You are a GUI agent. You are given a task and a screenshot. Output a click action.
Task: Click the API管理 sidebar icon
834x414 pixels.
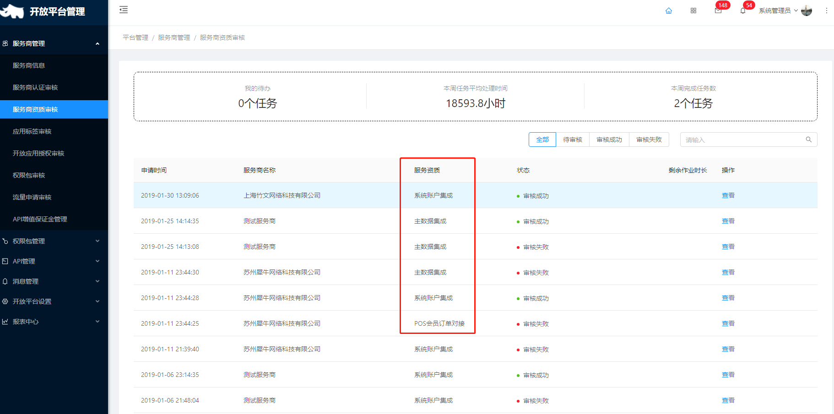5,261
